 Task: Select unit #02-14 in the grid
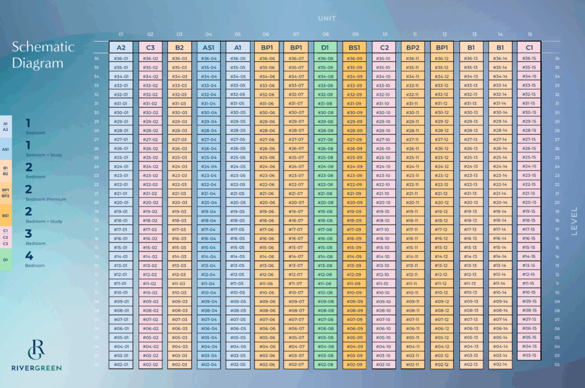pos(500,365)
